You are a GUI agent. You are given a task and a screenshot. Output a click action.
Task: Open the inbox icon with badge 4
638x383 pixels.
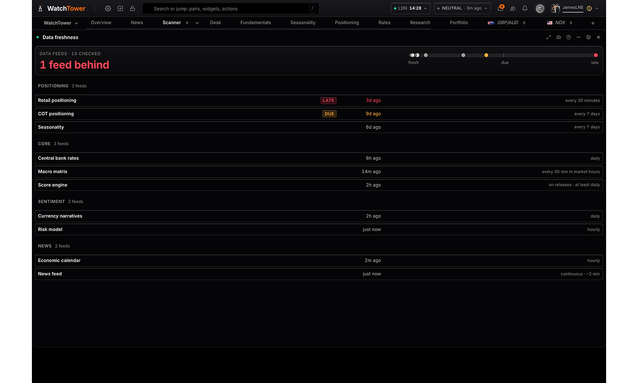(x=501, y=8)
